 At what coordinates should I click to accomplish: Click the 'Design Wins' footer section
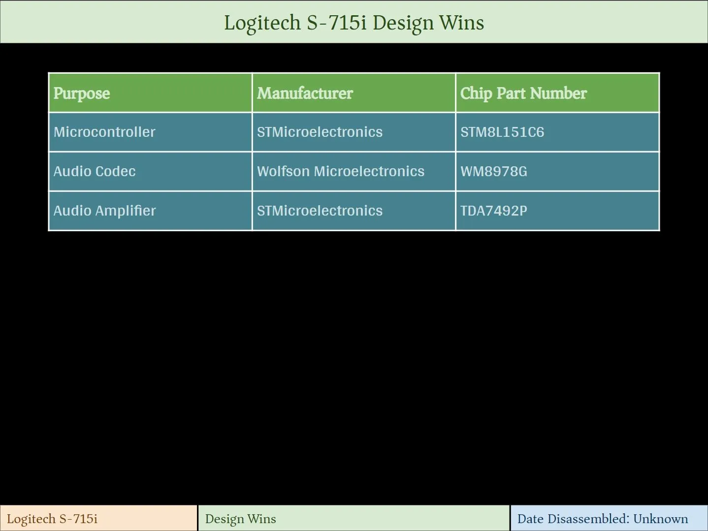pos(240,519)
